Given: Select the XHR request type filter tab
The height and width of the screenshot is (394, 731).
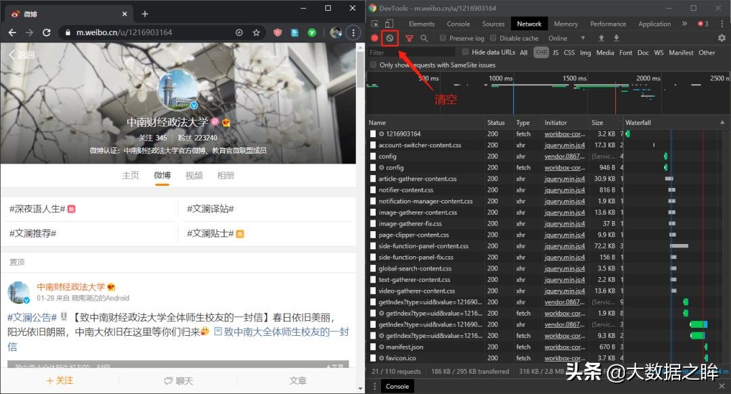Looking at the screenshot, I should (x=541, y=52).
